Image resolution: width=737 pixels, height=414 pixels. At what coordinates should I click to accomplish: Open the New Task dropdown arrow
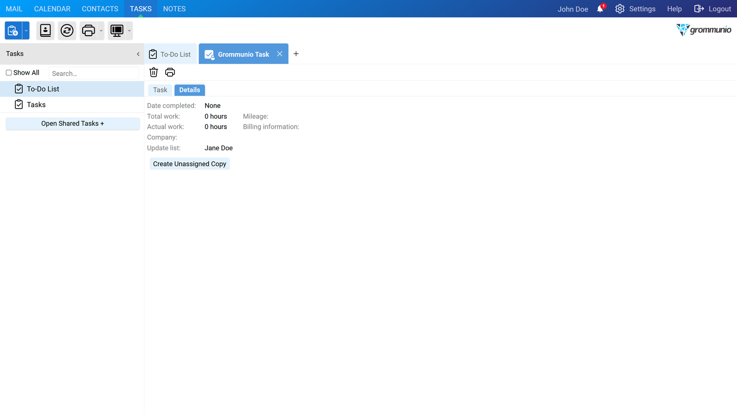pos(26,30)
